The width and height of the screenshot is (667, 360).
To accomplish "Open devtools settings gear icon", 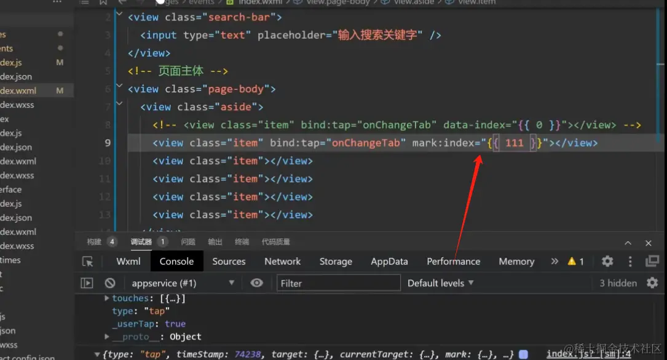I will tap(607, 261).
